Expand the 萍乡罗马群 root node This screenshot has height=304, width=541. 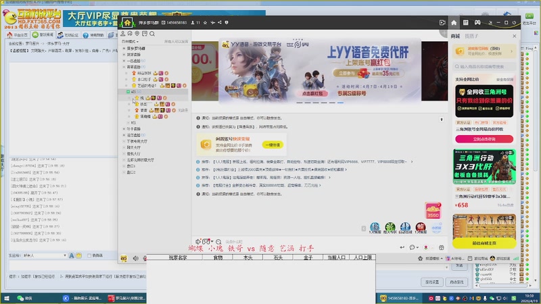coord(124,48)
